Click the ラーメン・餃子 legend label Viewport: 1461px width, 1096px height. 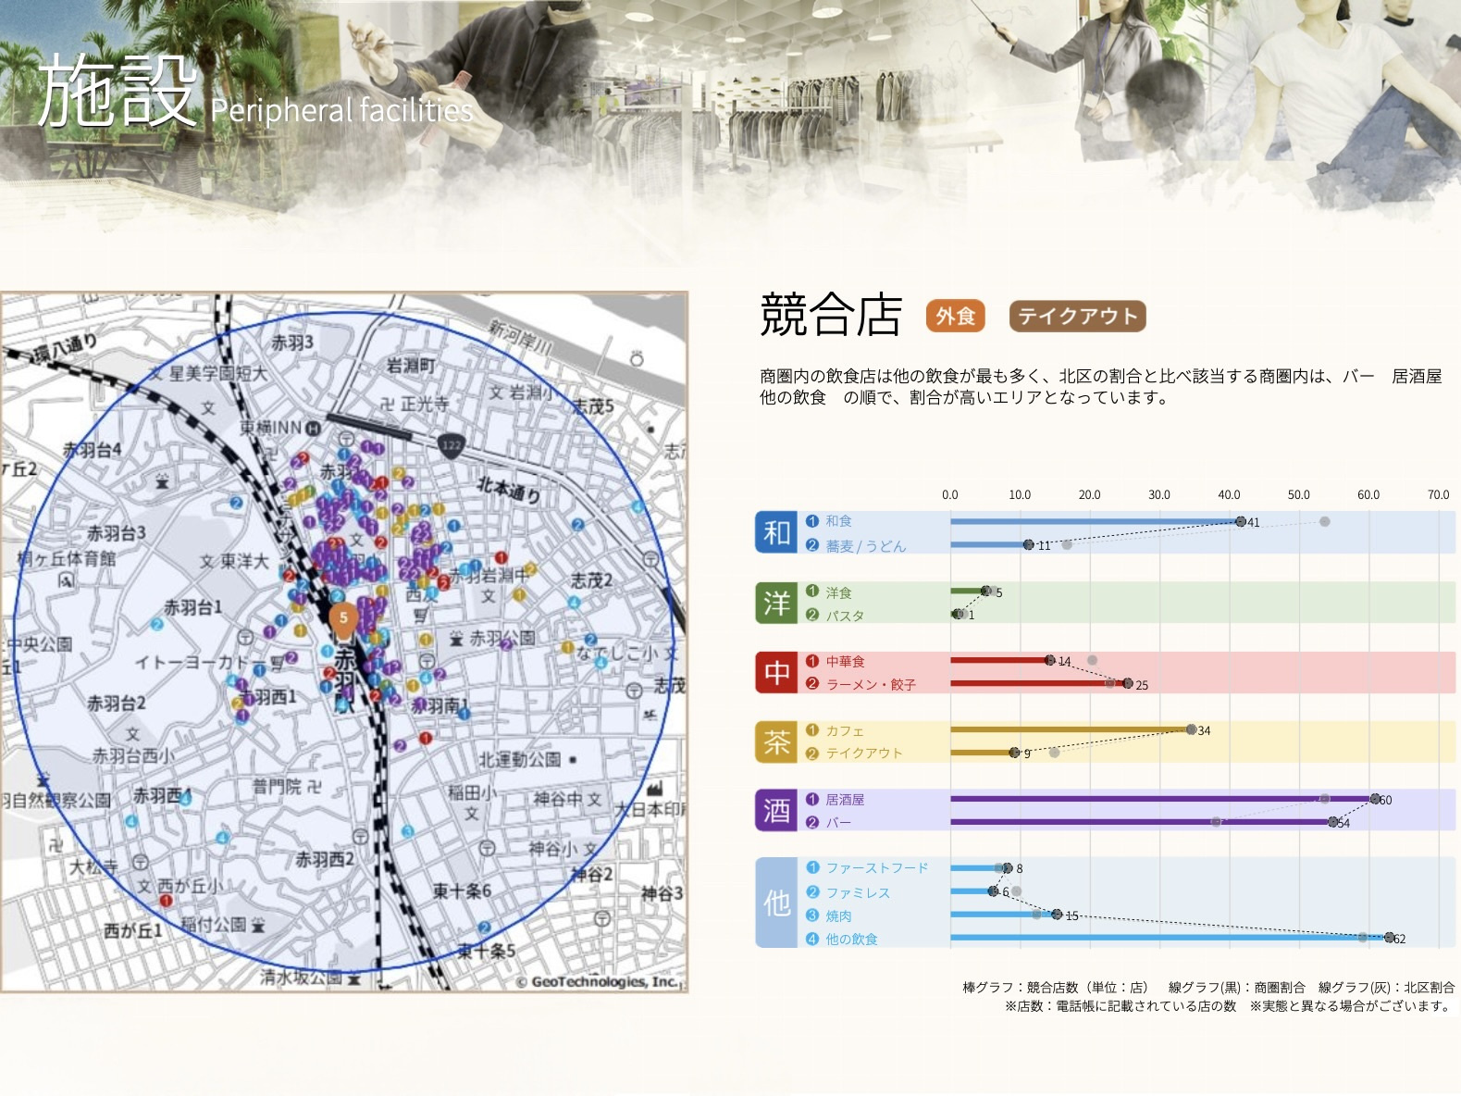tap(871, 685)
